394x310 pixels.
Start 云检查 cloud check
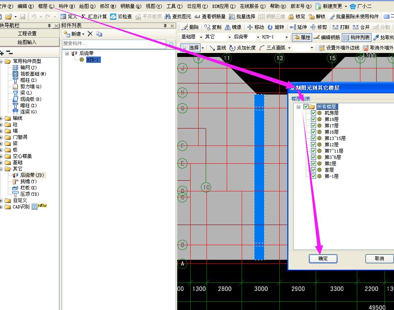click(x=121, y=17)
